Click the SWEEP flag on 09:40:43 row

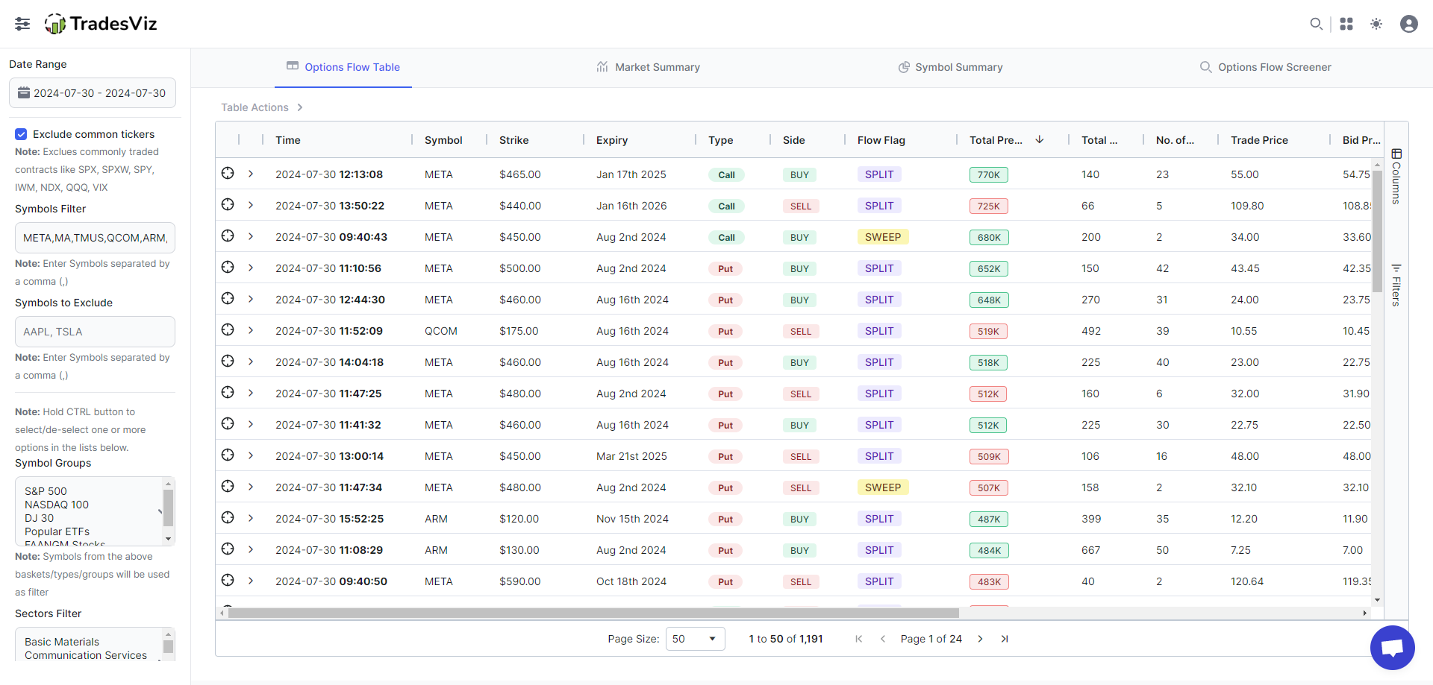(x=883, y=237)
